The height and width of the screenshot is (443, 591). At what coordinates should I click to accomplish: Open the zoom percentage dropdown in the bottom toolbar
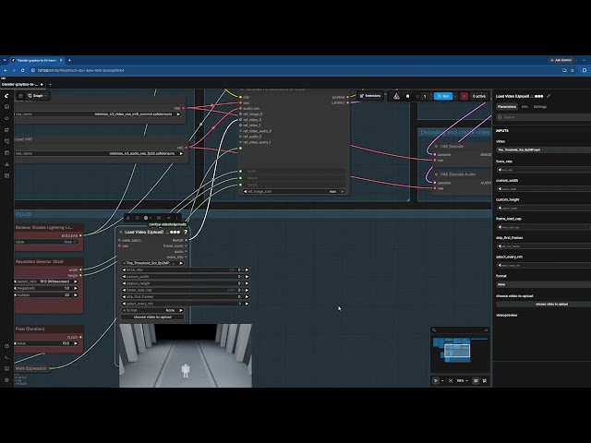(462, 381)
